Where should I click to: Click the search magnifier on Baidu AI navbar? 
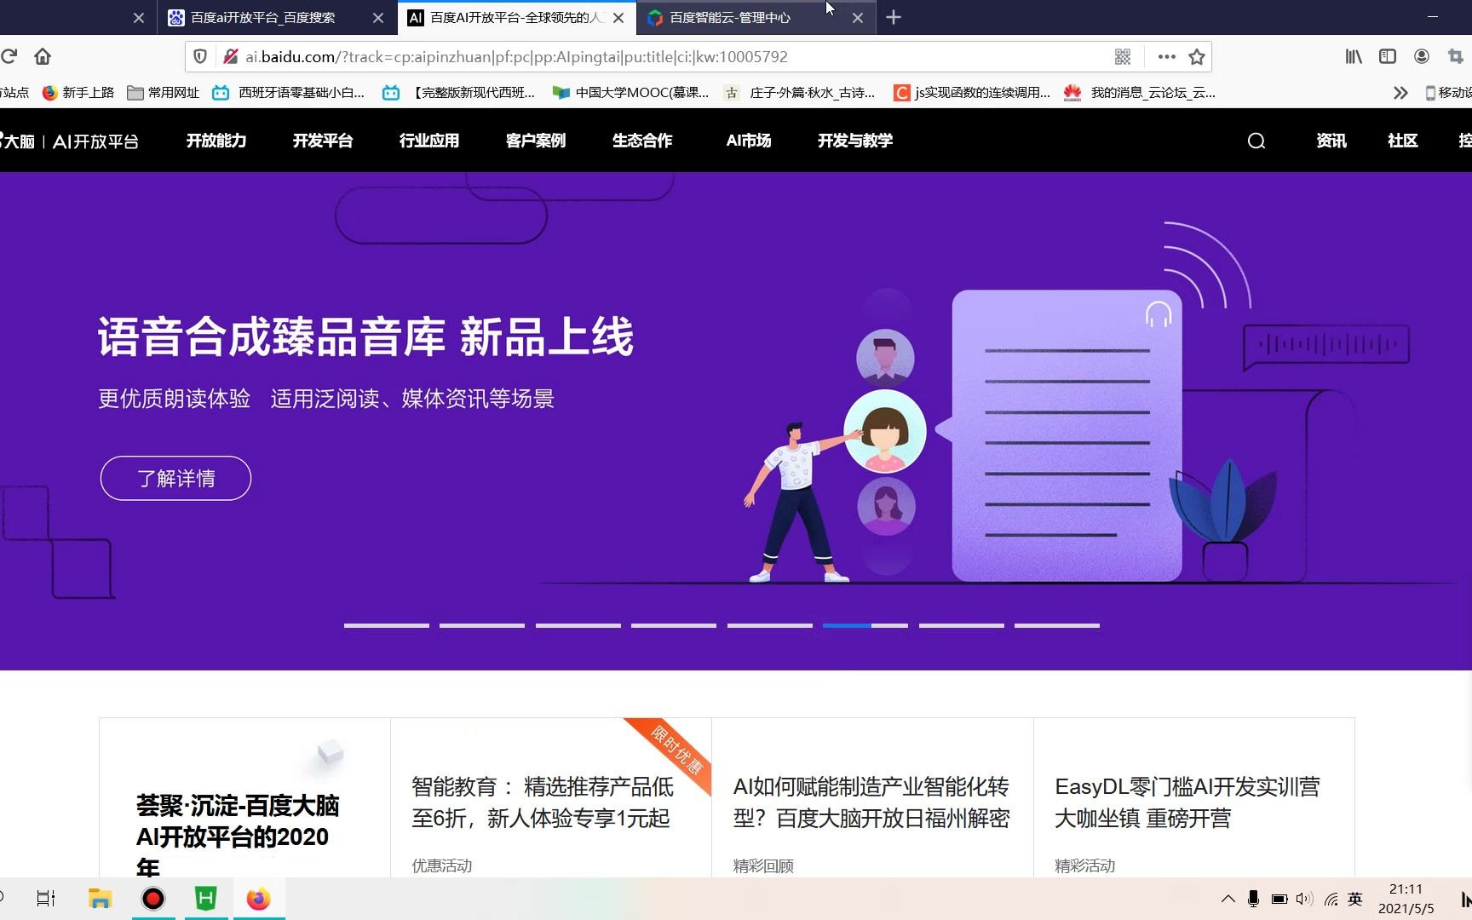pos(1256,141)
